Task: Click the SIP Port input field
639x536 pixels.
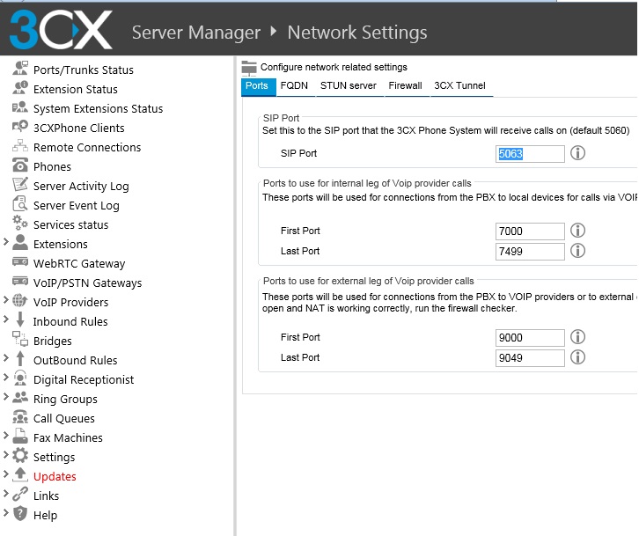Action: pos(530,154)
